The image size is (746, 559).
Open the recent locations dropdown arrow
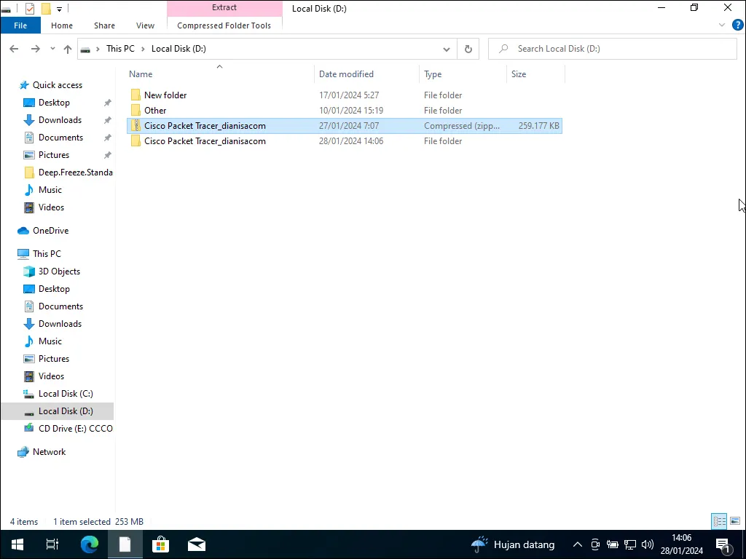pyautogui.click(x=52, y=49)
